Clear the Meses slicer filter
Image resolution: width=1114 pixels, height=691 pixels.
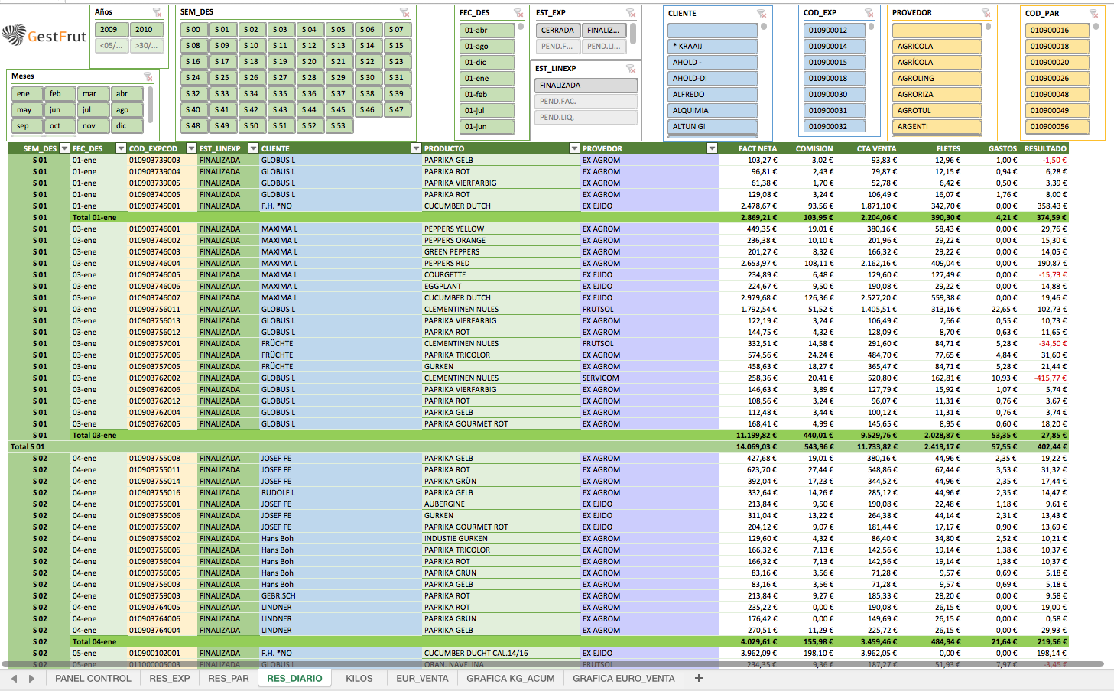148,76
